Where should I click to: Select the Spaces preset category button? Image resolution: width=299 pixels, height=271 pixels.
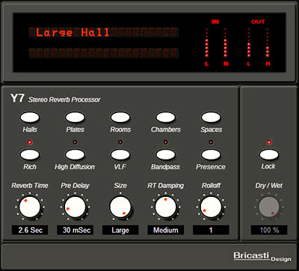pos(211,117)
